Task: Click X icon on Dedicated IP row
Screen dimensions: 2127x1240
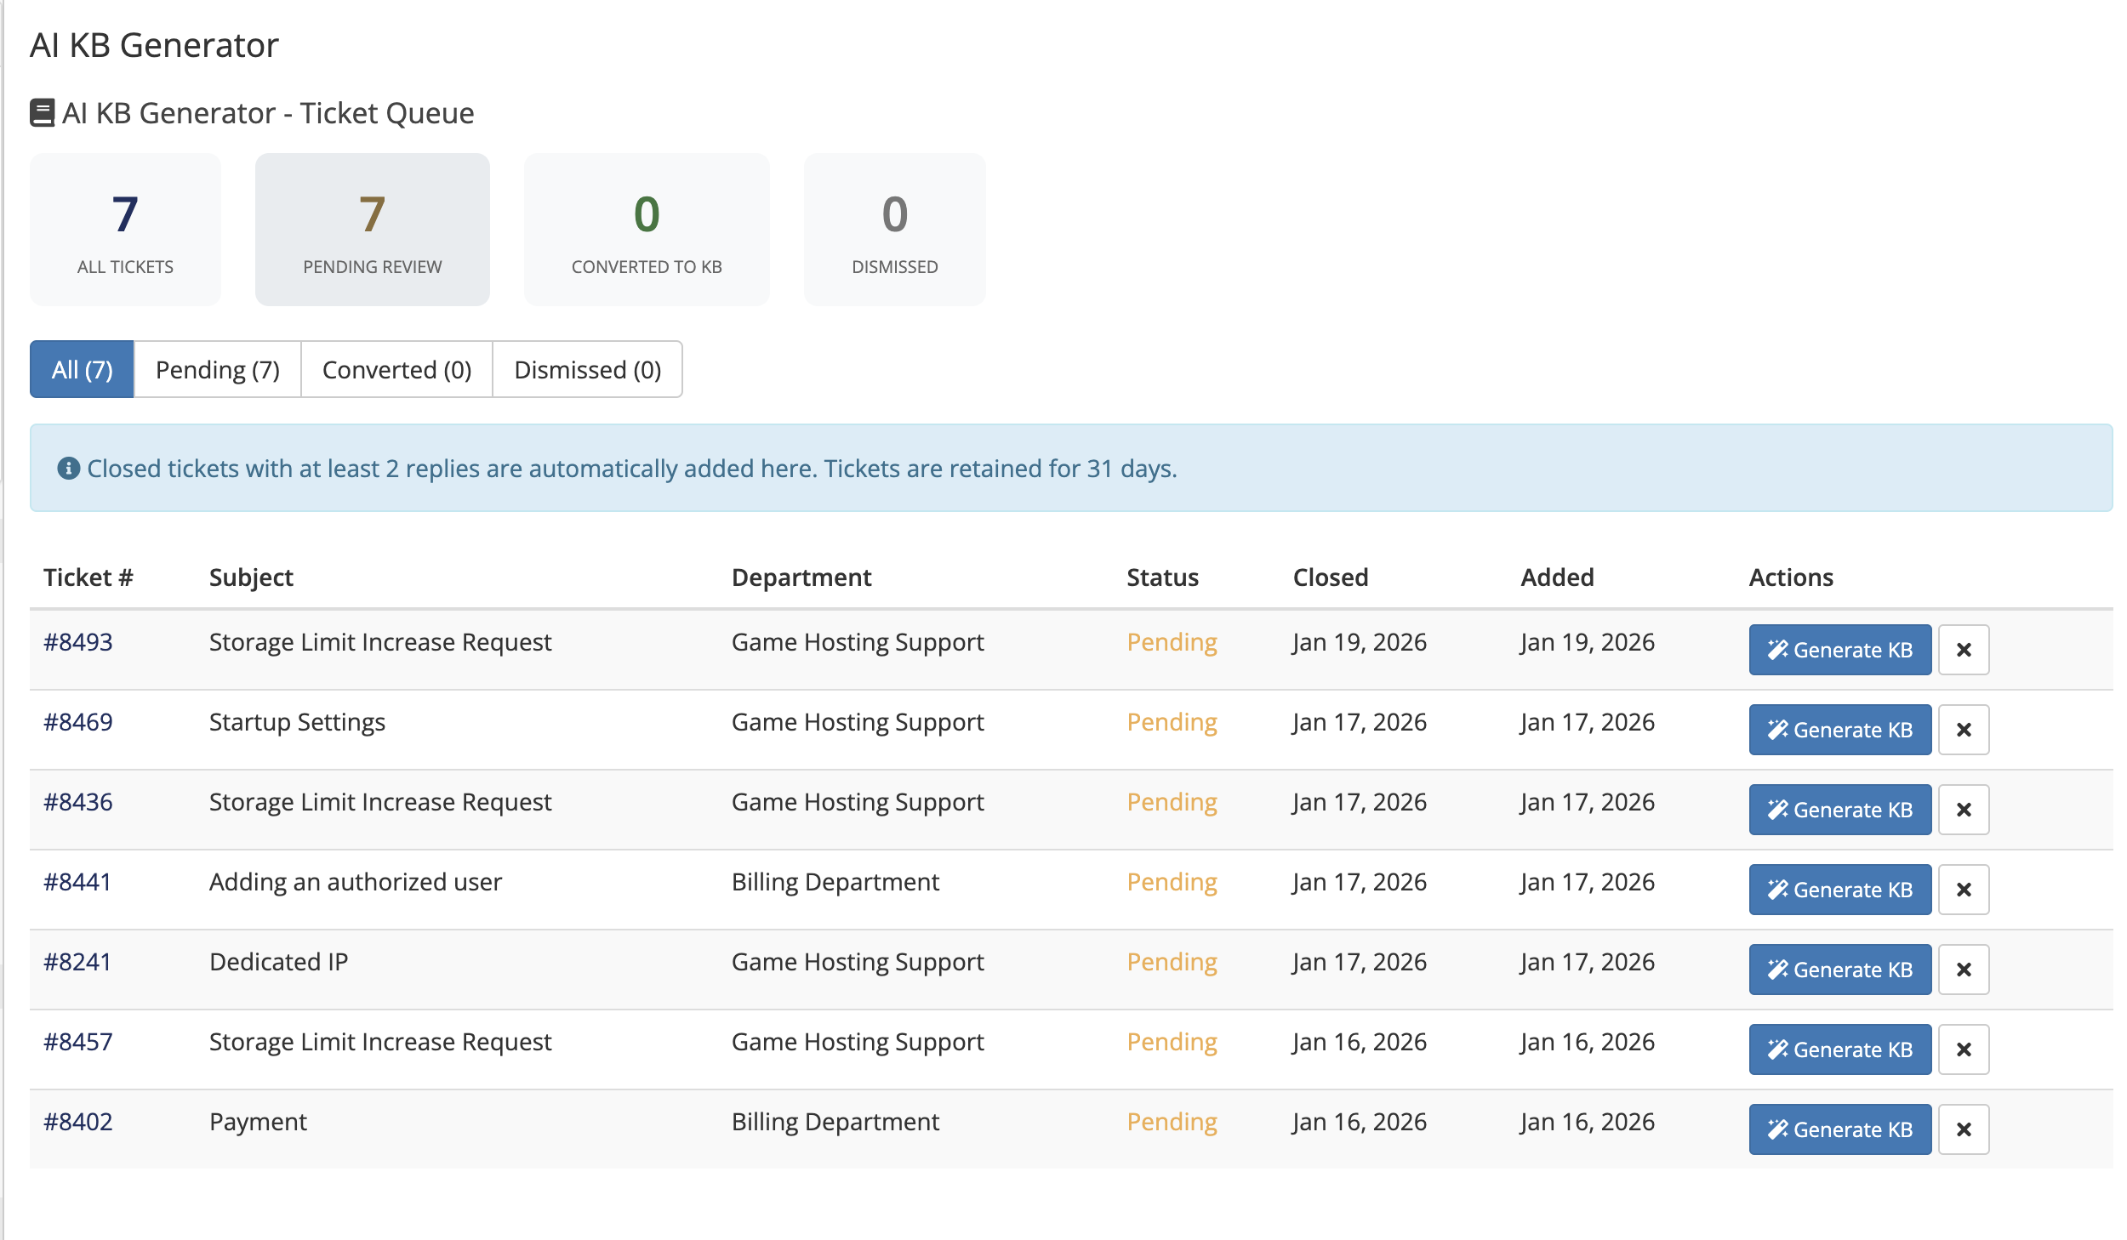Action: pos(1963,970)
